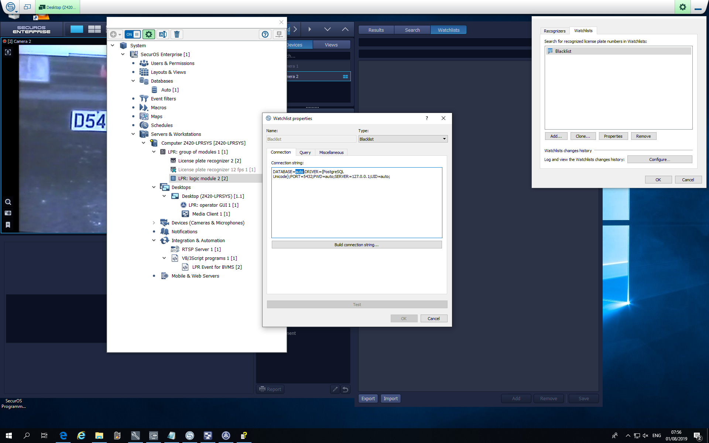Viewport: 709px width, 443px height.
Task: Click the magnifier zoom icon on camera
Action: [8, 202]
